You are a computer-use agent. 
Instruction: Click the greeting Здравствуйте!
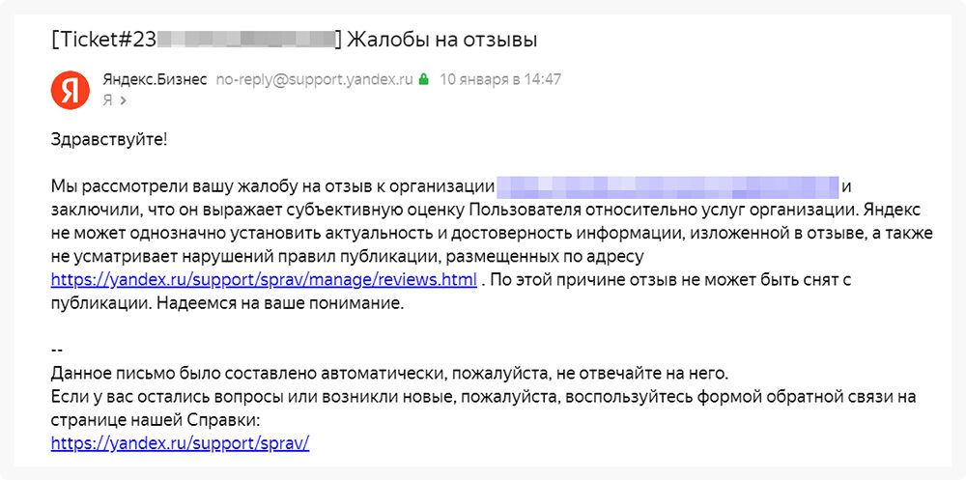point(109,139)
